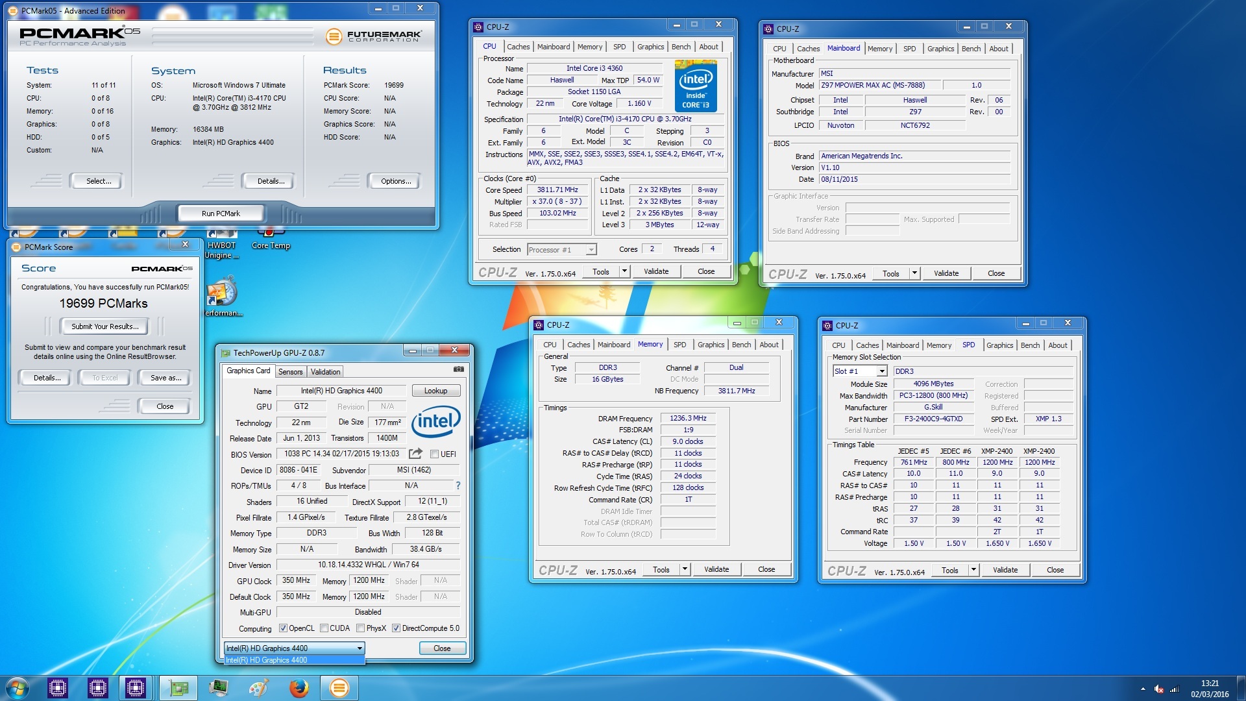The width and height of the screenshot is (1246, 701).
Task: Click Options button in PCMark05 Results
Action: tap(396, 181)
